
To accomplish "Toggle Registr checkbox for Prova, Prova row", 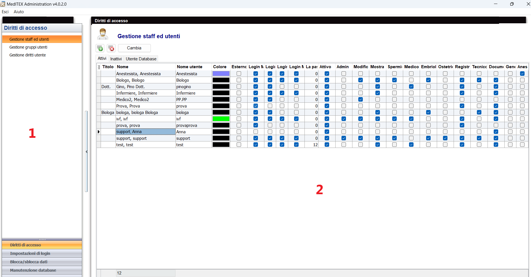I will (x=462, y=106).
